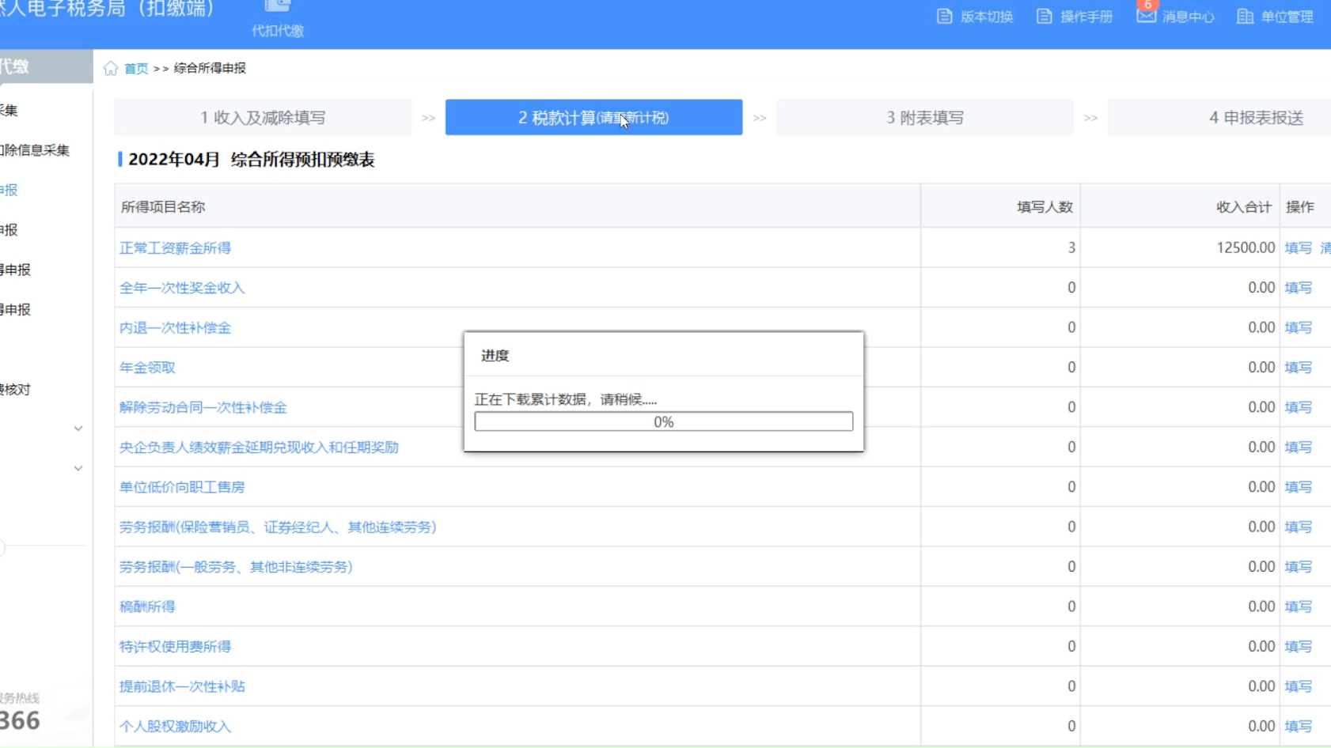Open 全年一次性奖金收入 link

pyautogui.click(x=182, y=288)
